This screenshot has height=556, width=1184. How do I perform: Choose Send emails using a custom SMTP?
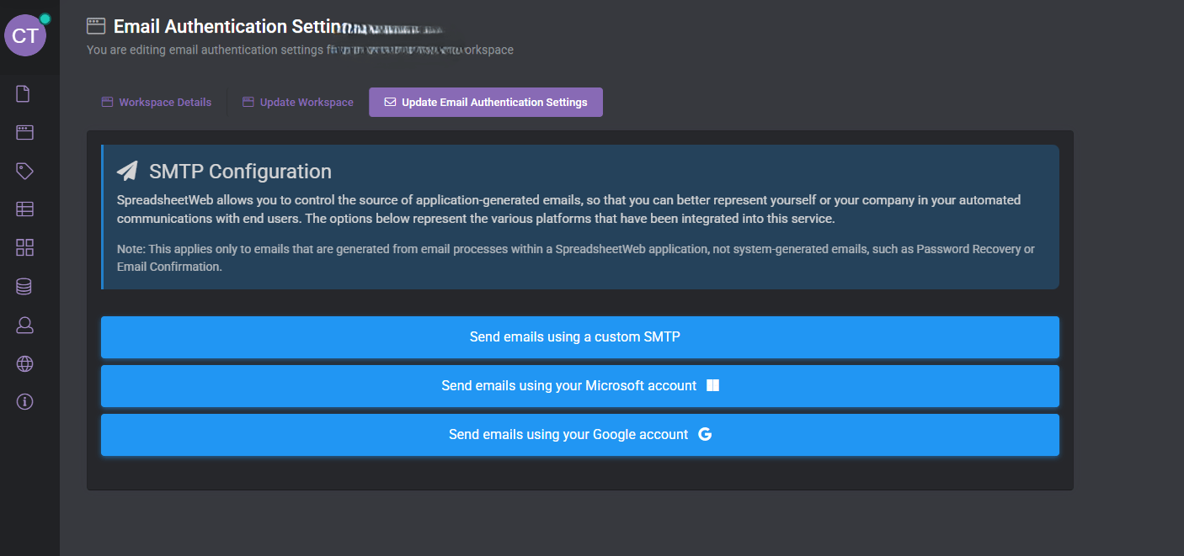pos(579,337)
